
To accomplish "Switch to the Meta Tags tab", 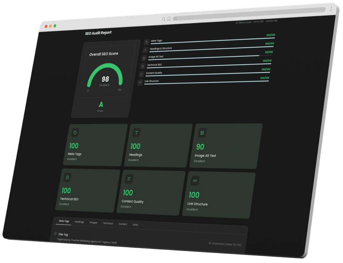I will click(64, 221).
